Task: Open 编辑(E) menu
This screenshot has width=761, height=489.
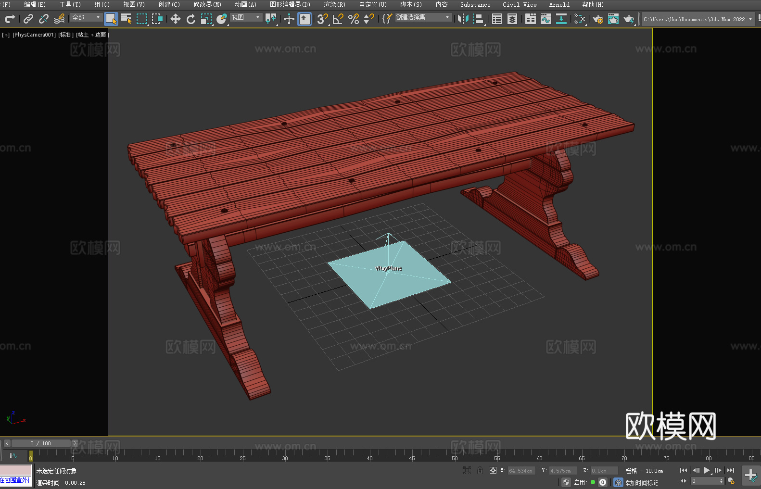Action: 35,4
